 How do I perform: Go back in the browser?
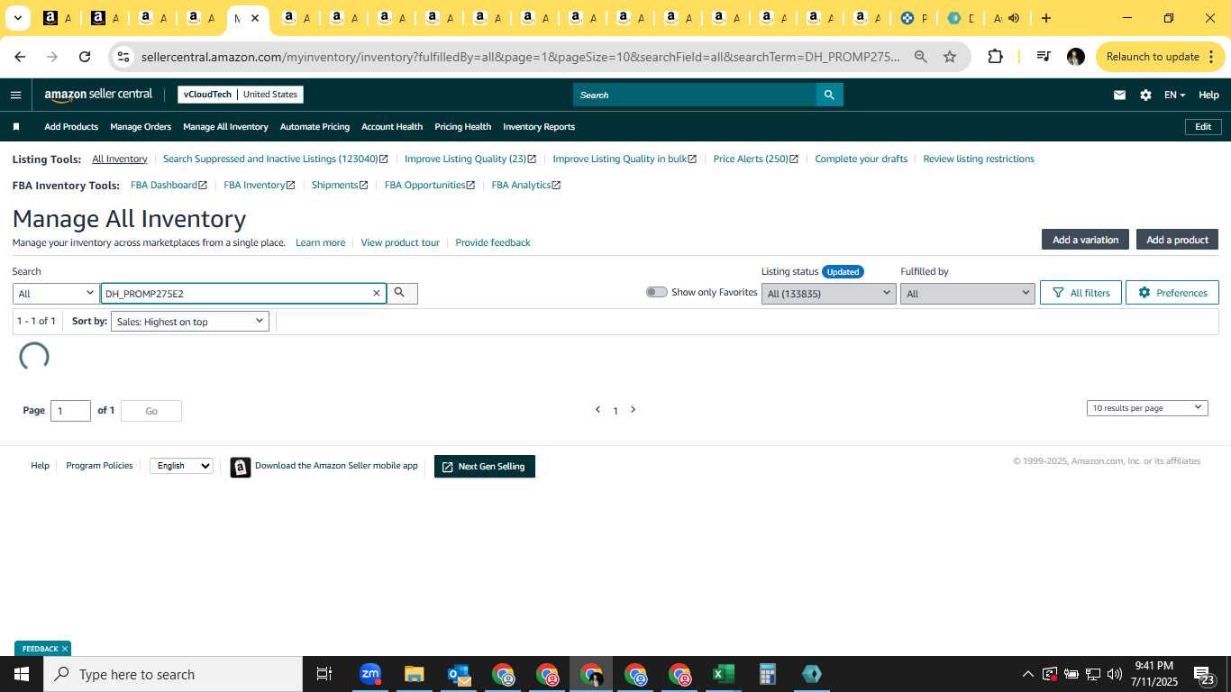point(20,57)
